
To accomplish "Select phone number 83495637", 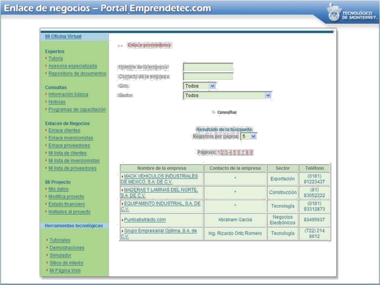I will (x=314, y=220).
